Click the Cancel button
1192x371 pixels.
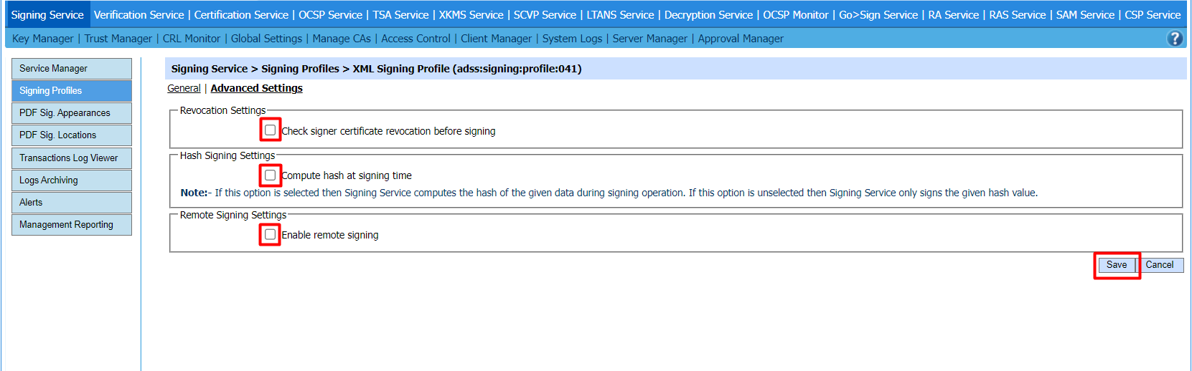click(x=1159, y=265)
